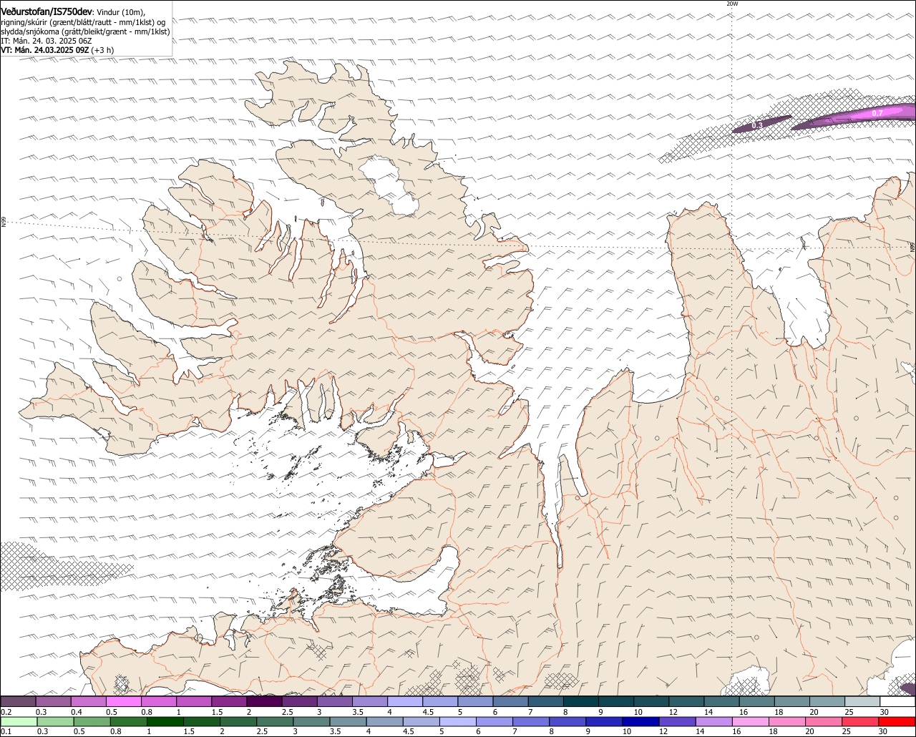The height and width of the screenshot is (737, 916).
Task: Click the "4.5" value in the upper legend row
Action: point(428,712)
